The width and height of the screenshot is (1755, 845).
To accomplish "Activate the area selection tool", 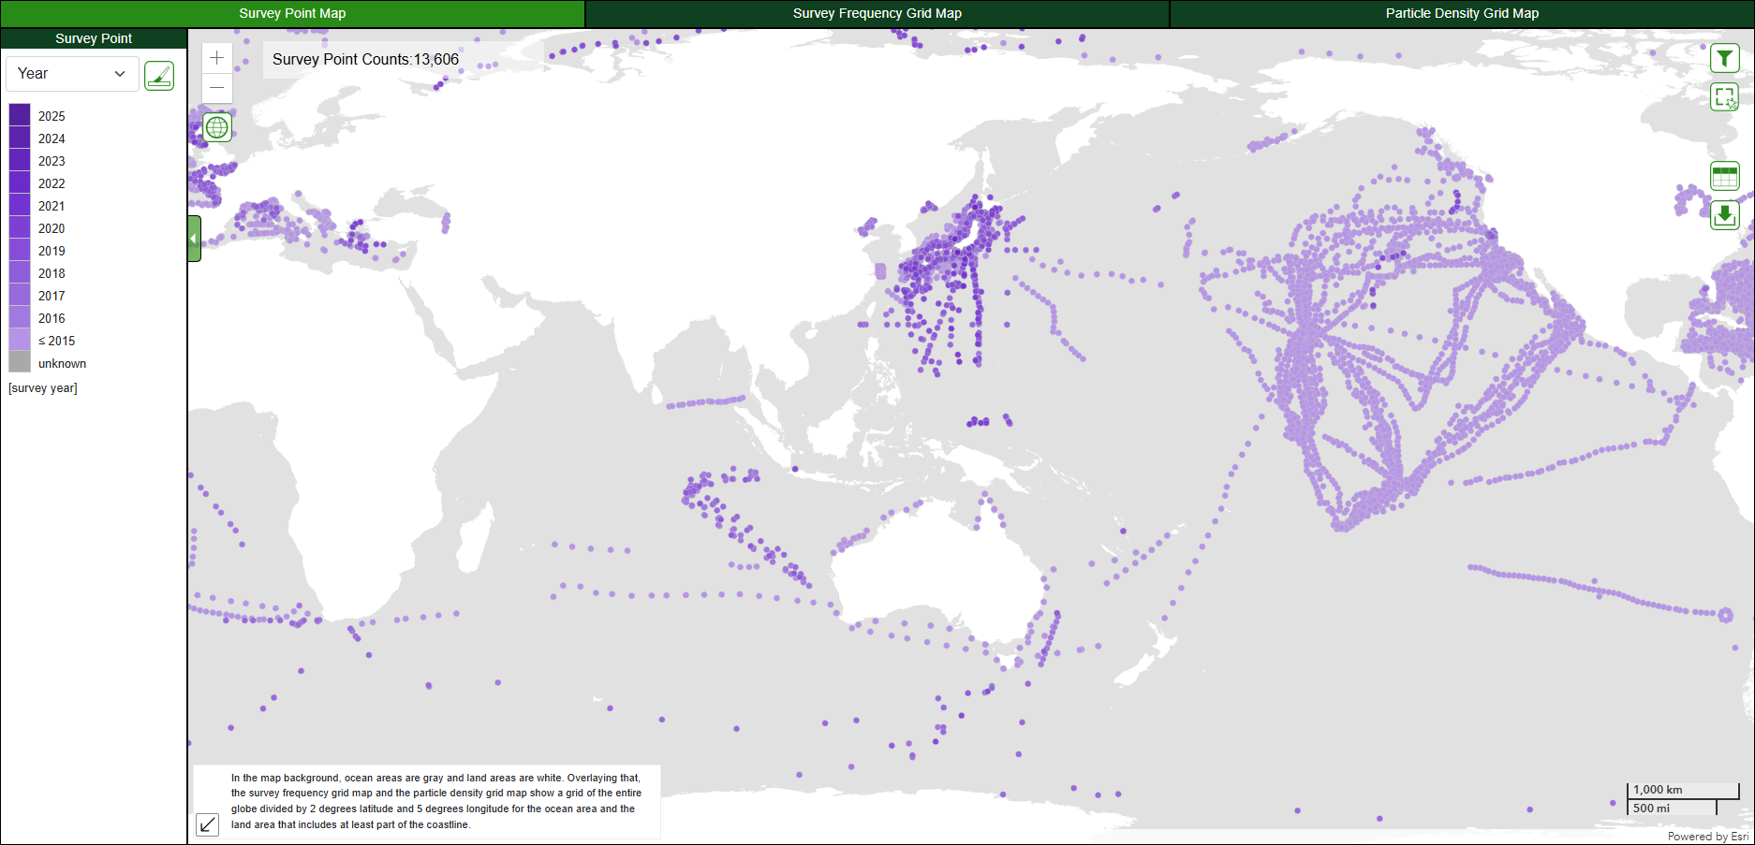I will click(1724, 96).
